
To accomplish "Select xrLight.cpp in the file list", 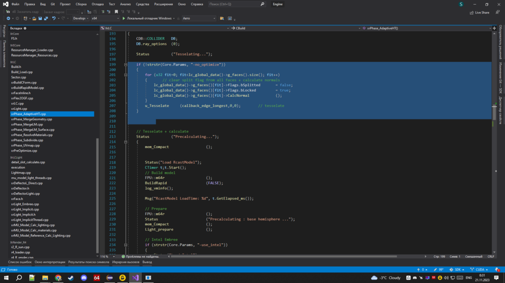I will pos(19,109).
